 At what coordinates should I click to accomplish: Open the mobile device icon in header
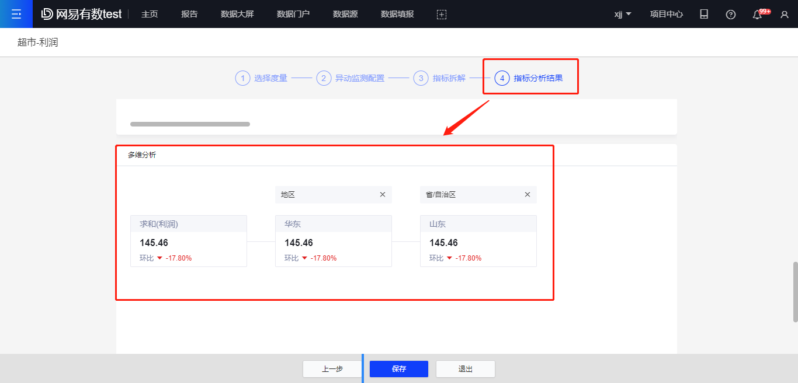pos(704,15)
